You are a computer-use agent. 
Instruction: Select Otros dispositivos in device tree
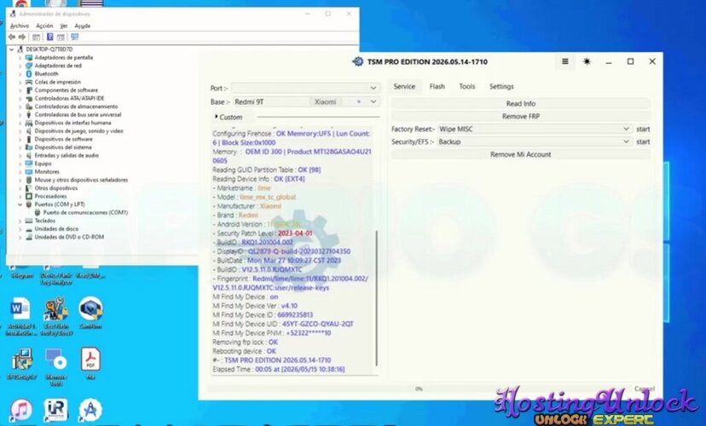click(55, 188)
